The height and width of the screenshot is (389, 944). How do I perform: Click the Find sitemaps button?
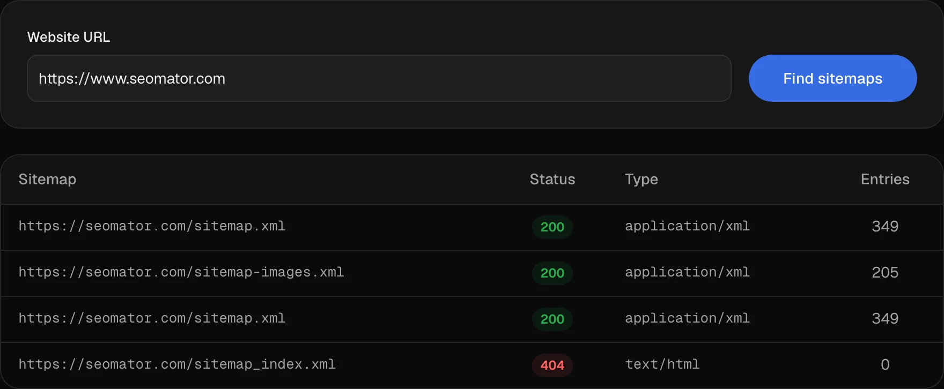click(x=832, y=78)
